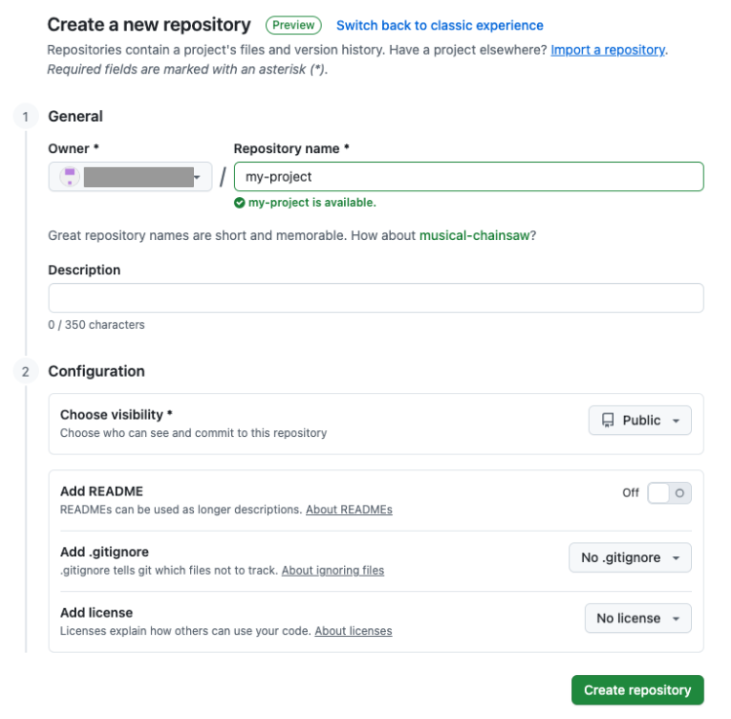Open the Import a repository link
This screenshot has height=719, width=731.
pyautogui.click(x=608, y=50)
